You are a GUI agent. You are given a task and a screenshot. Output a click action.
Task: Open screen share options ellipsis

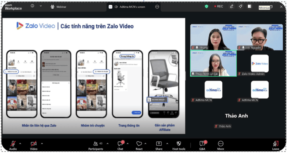click(x=157, y=7)
